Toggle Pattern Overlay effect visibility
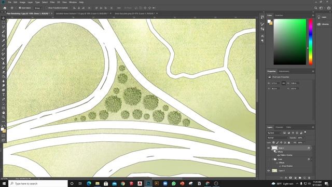Image resolution: width=332 pixels, height=187 pixels. tap(279, 155)
